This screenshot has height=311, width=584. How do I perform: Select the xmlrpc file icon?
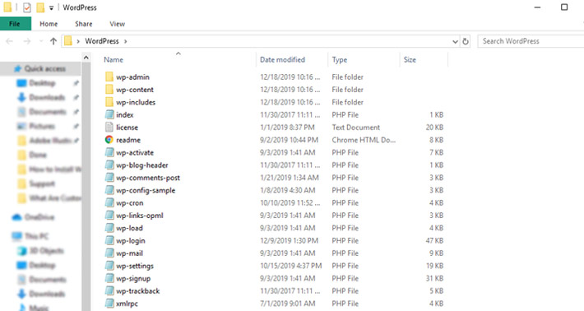(109, 304)
